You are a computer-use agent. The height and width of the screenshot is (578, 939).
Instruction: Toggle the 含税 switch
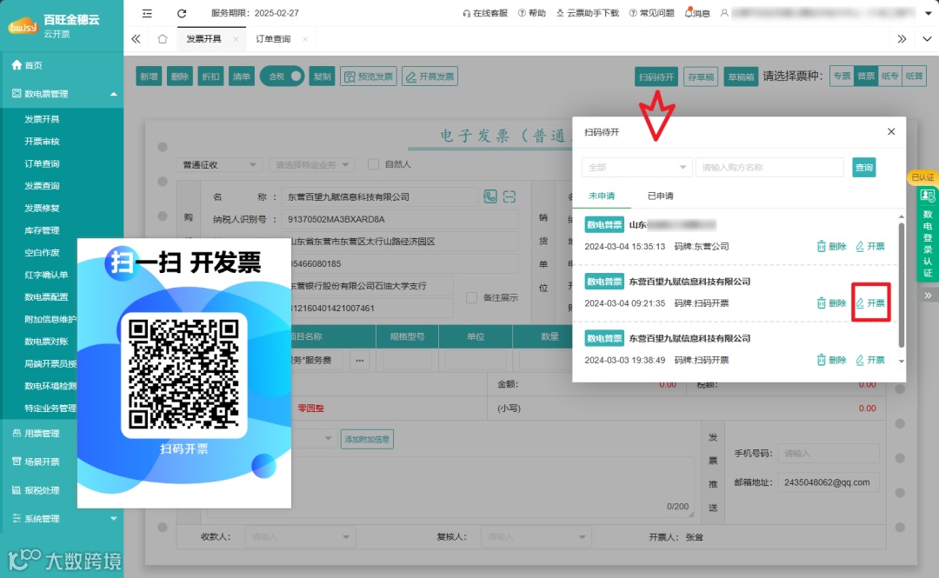[282, 76]
